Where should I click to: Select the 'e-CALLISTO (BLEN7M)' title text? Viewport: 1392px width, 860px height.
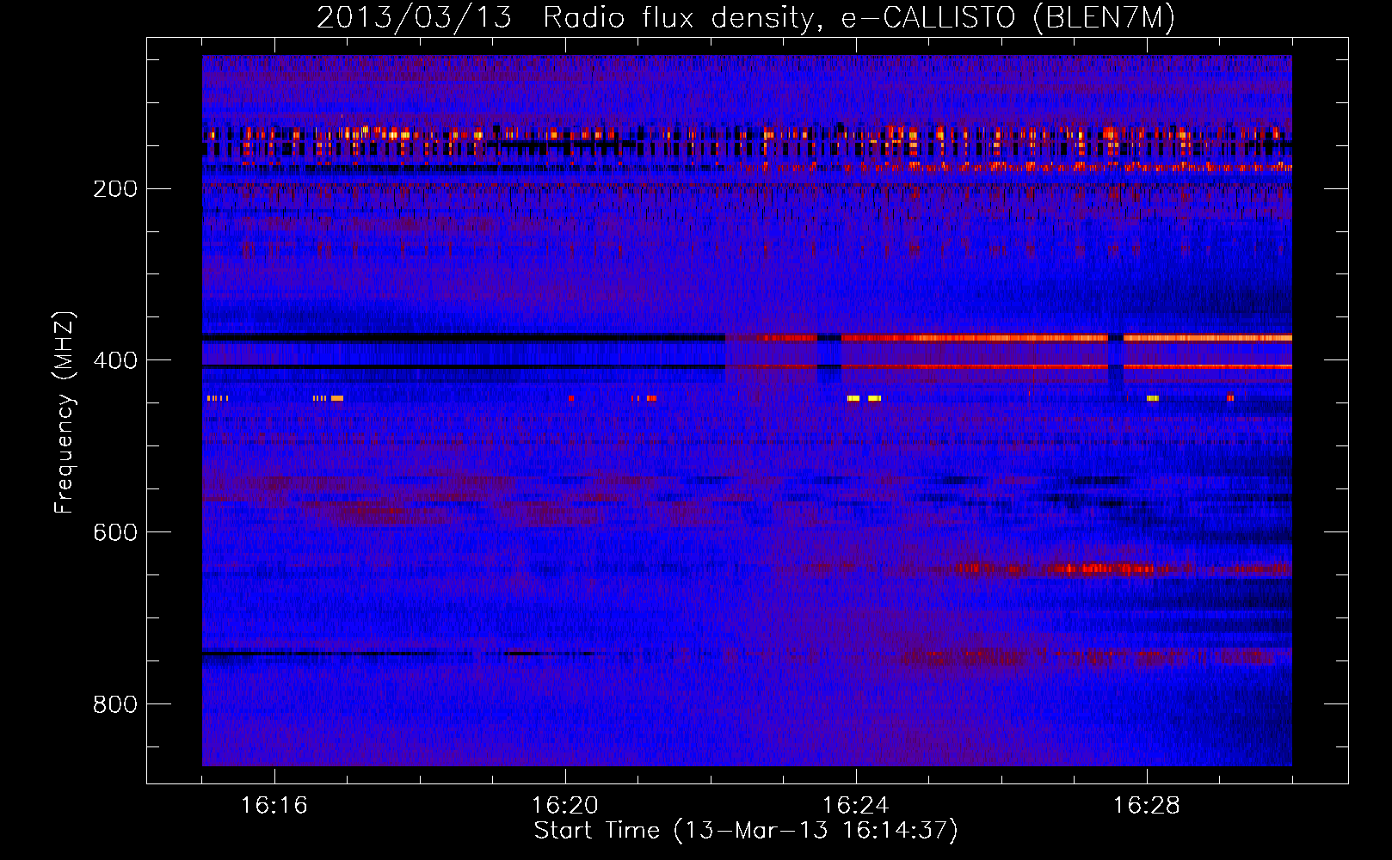point(1007,18)
